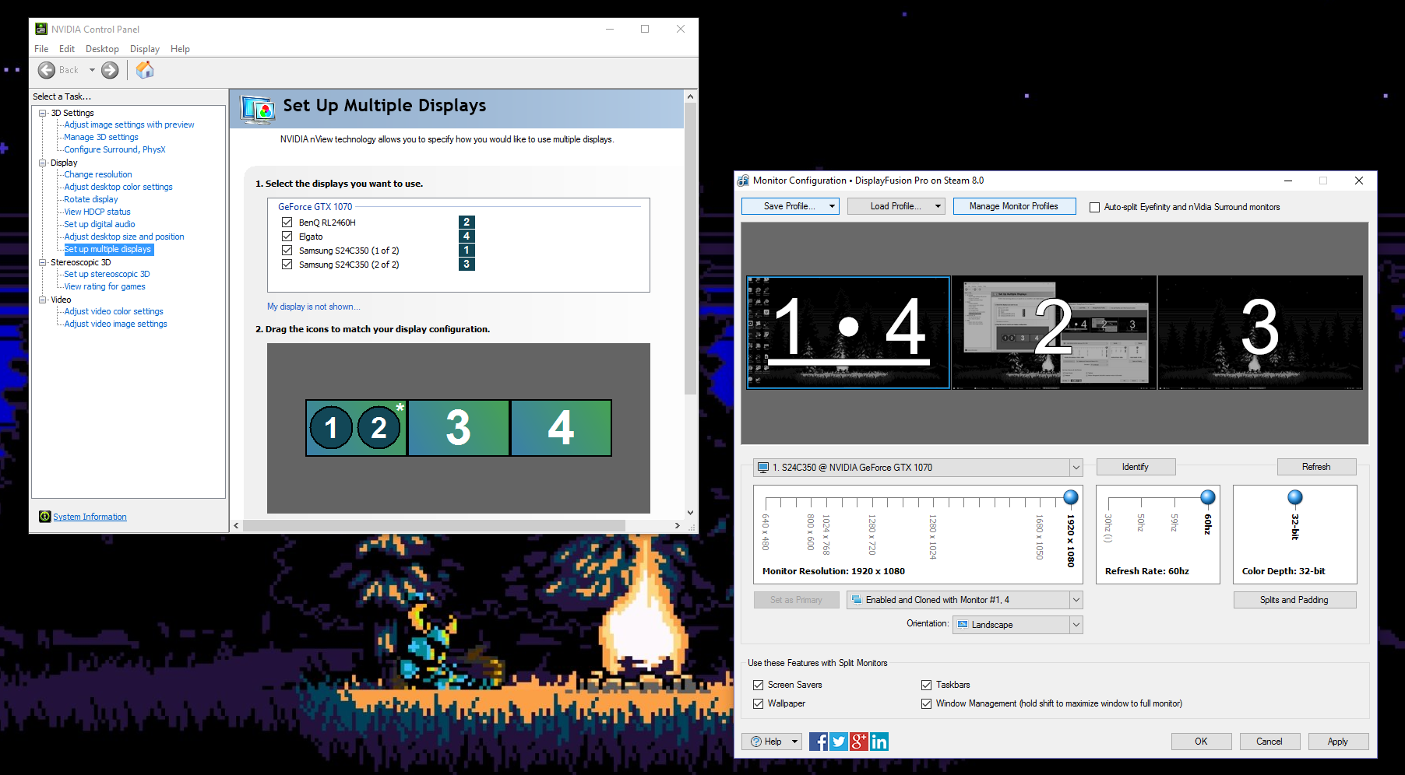Click the display 3 icon in NVIDIA layout
The height and width of the screenshot is (775, 1405).
(459, 428)
